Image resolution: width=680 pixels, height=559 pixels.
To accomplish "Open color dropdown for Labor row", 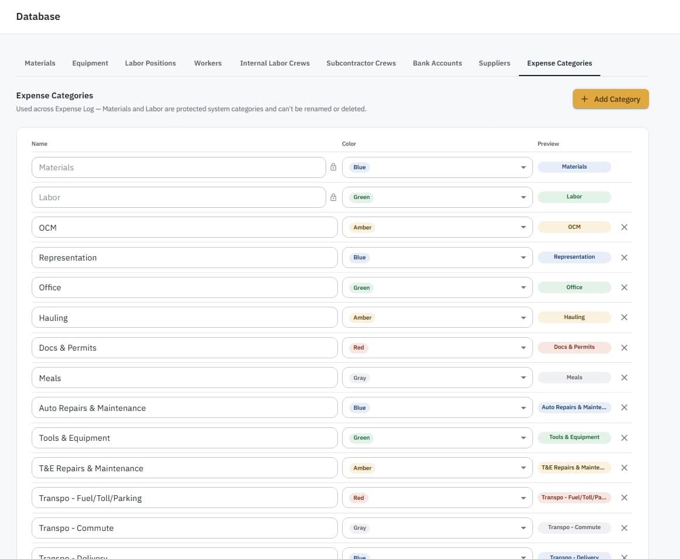I will pyautogui.click(x=437, y=197).
